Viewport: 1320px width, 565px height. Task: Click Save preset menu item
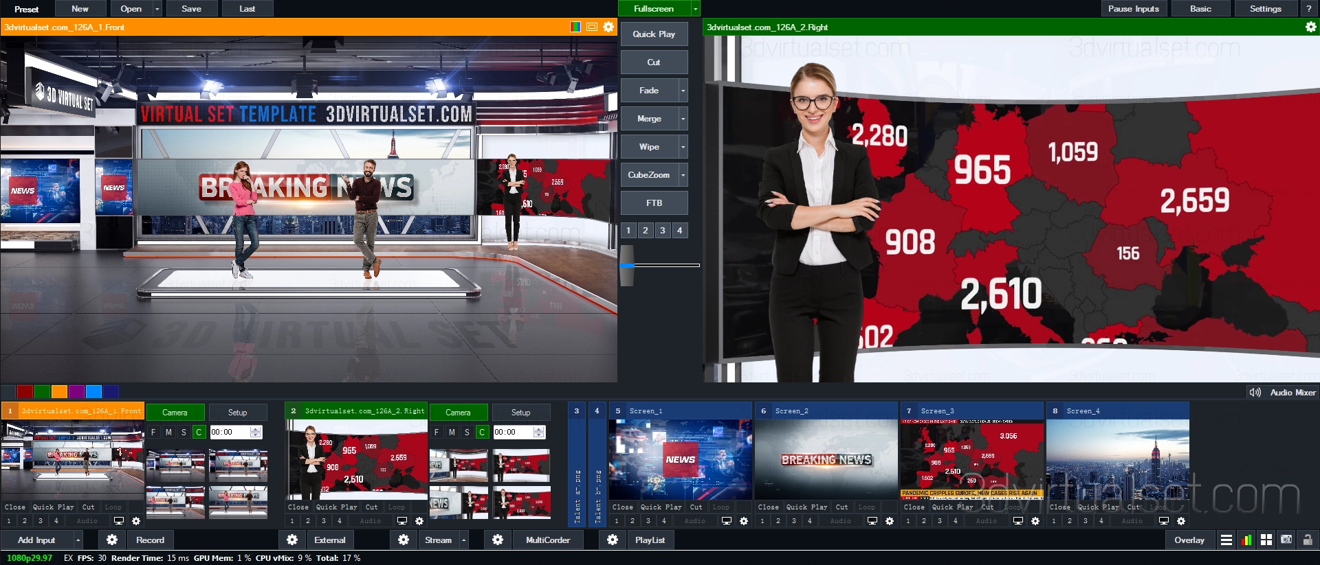click(x=191, y=8)
